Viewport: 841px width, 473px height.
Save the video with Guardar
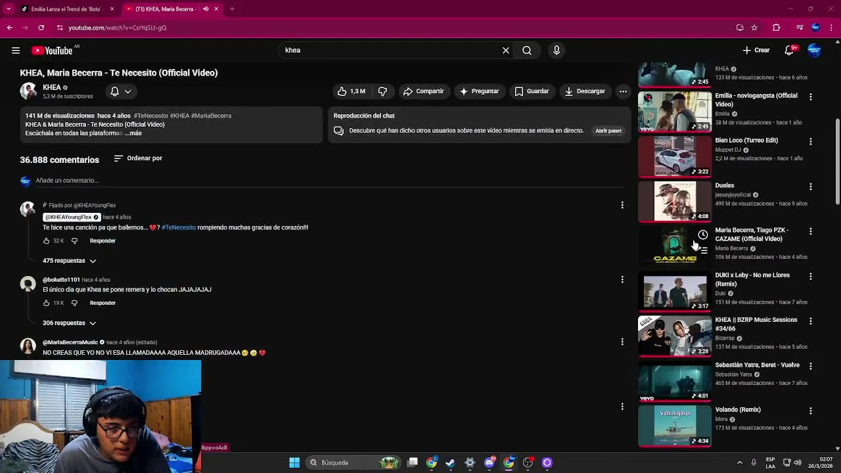point(532,91)
